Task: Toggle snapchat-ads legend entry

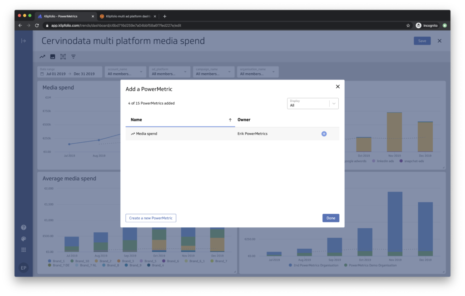Action: pyautogui.click(x=411, y=161)
